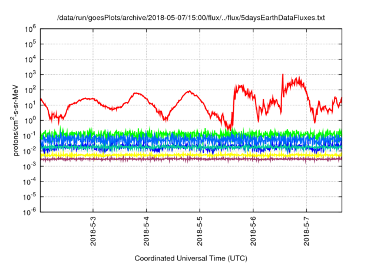Click the y-axis label 10^1
Image resolution: width=377 pixels, height=264 pixels.
click(30, 105)
